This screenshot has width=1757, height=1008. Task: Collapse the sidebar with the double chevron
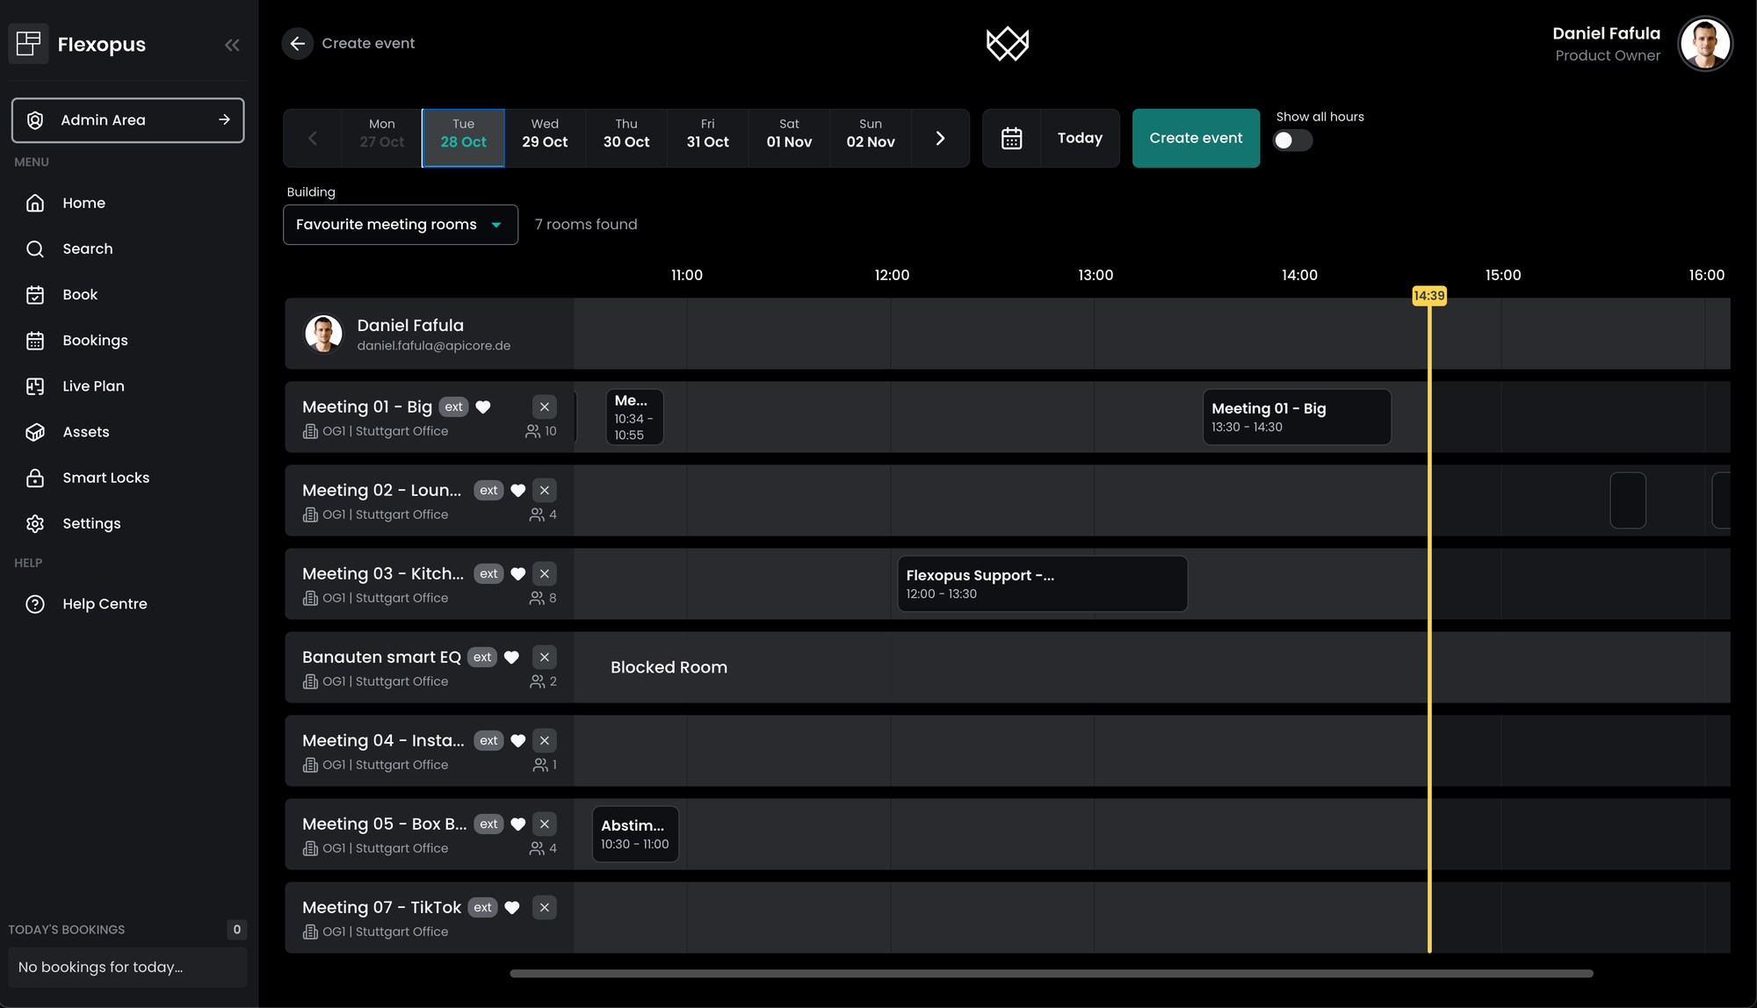(x=232, y=45)
